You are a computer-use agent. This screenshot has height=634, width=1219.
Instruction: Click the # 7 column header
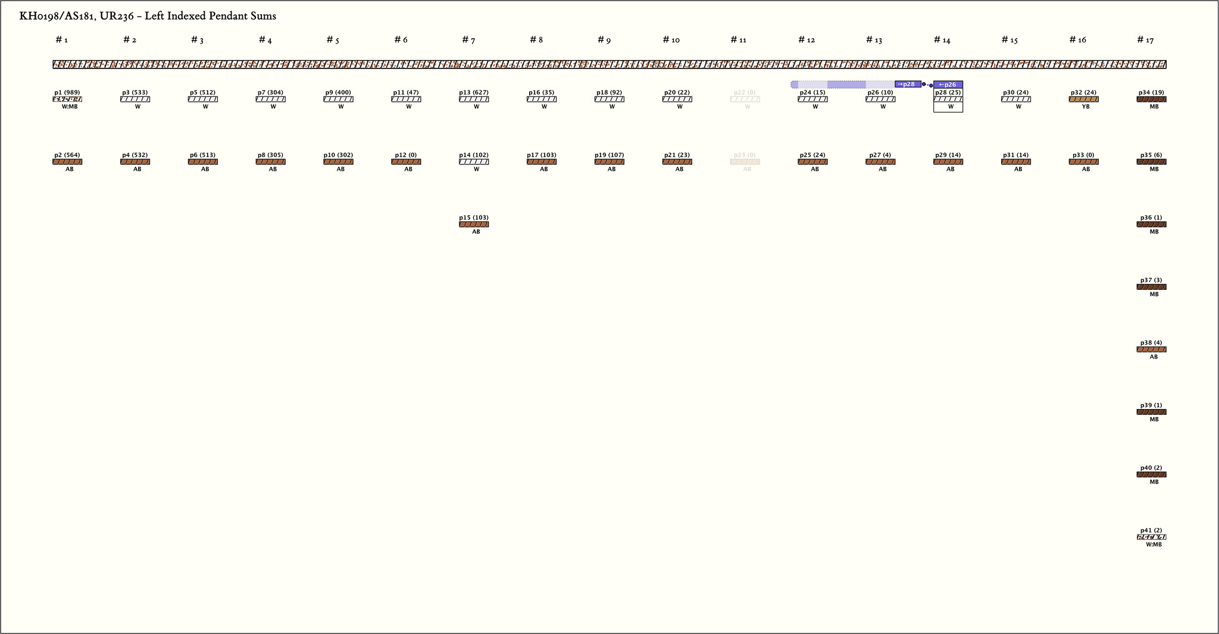coord(468,40)
